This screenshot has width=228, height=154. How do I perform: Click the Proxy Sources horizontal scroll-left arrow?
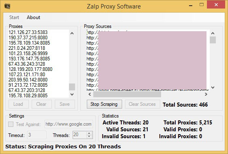point(90,94)
